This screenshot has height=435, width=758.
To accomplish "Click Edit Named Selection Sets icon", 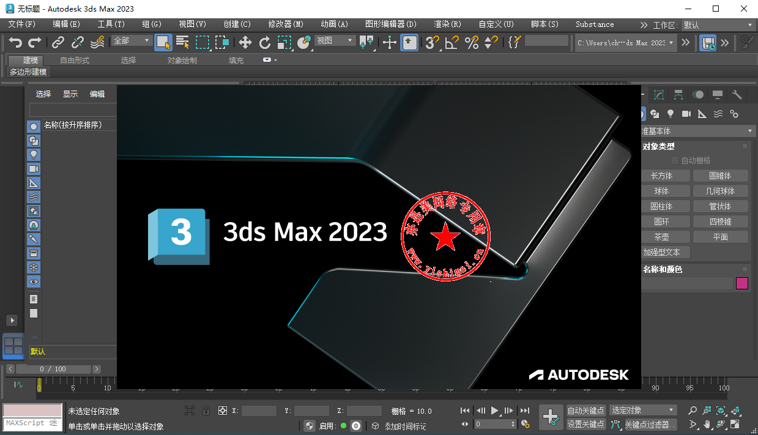I will [x=515, y=42].
